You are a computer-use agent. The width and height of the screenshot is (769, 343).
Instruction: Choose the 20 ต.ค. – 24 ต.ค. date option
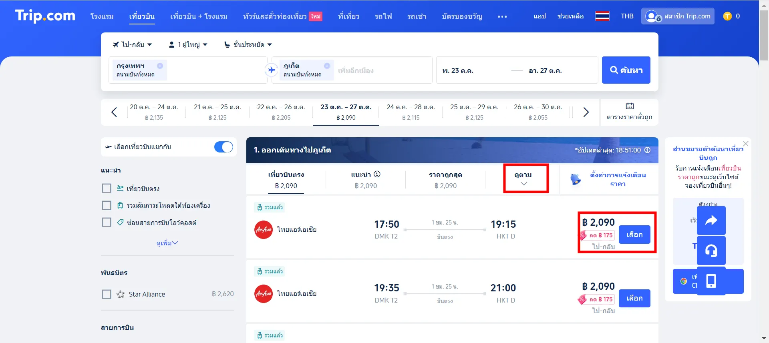[x=154, y=112]
